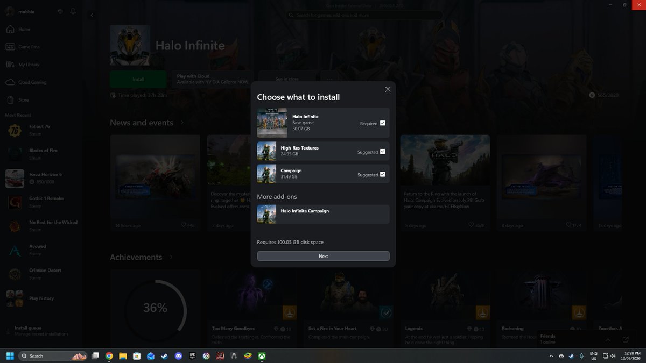Open the Install queue
646x363 pixels.
41,331
